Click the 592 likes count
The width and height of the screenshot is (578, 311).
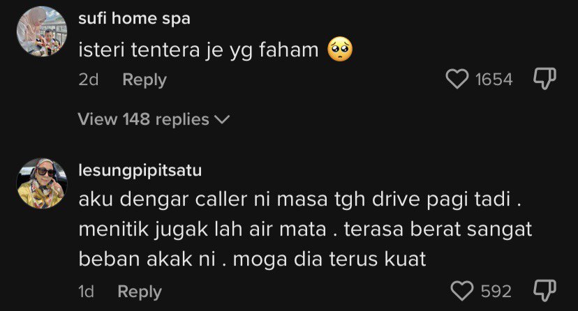coord(496,291)
